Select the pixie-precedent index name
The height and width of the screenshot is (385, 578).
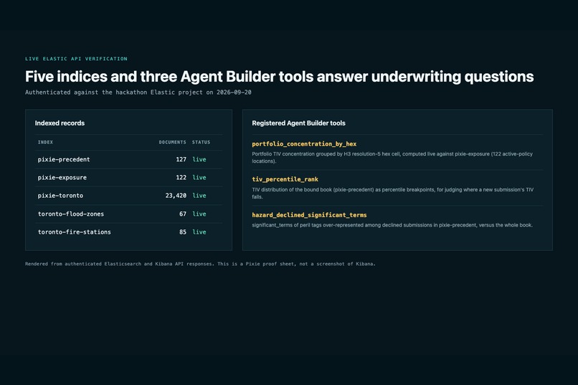[64, 160]
